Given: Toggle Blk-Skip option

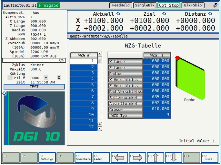Looking at the screenshot, I should 193,5.
